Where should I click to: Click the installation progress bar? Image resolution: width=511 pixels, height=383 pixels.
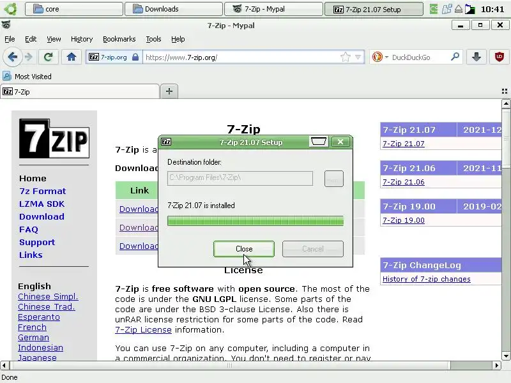point(256,221)
